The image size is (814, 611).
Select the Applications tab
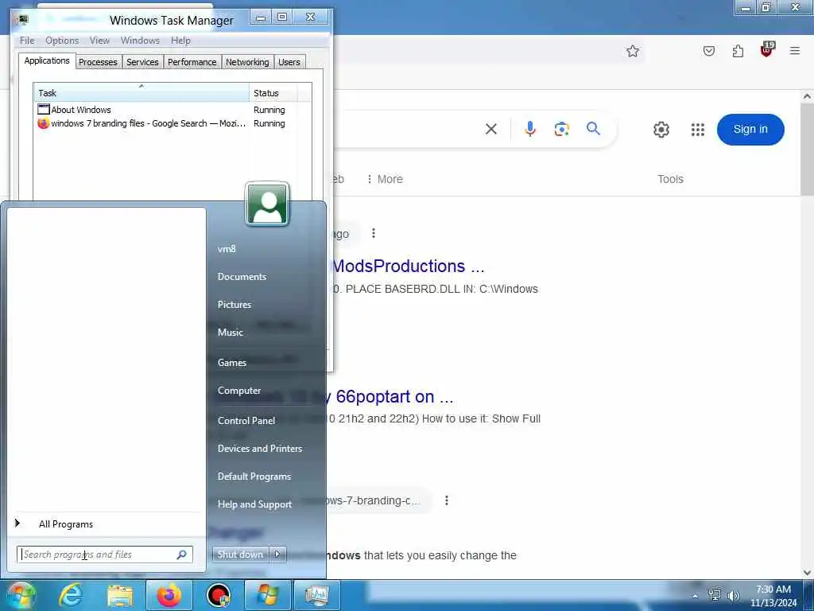pyautogui.click(x=47, y=60)
